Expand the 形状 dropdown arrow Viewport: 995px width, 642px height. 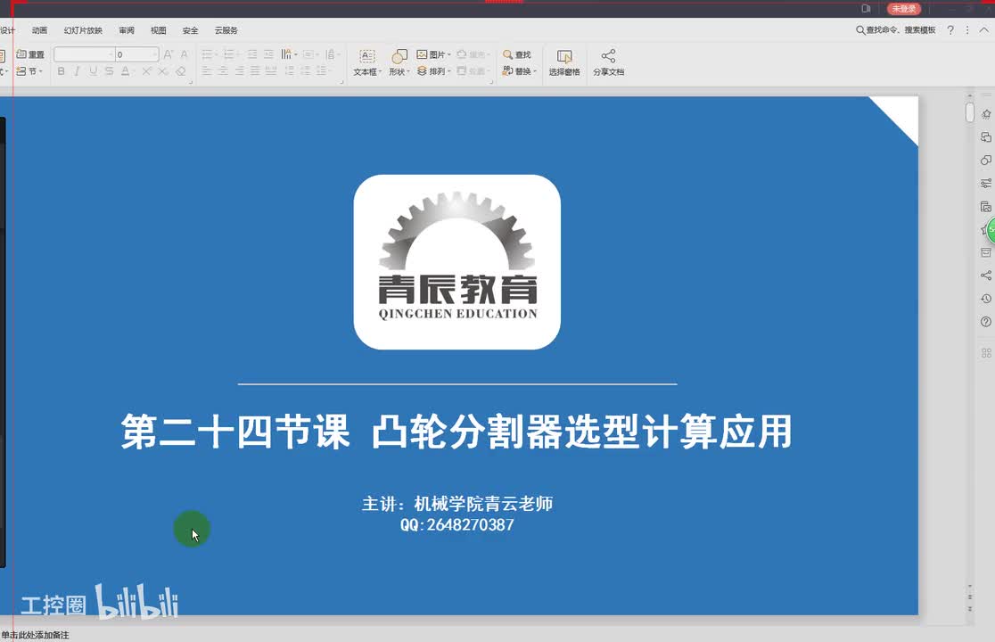pyautogui.click(x=408, y=71)
